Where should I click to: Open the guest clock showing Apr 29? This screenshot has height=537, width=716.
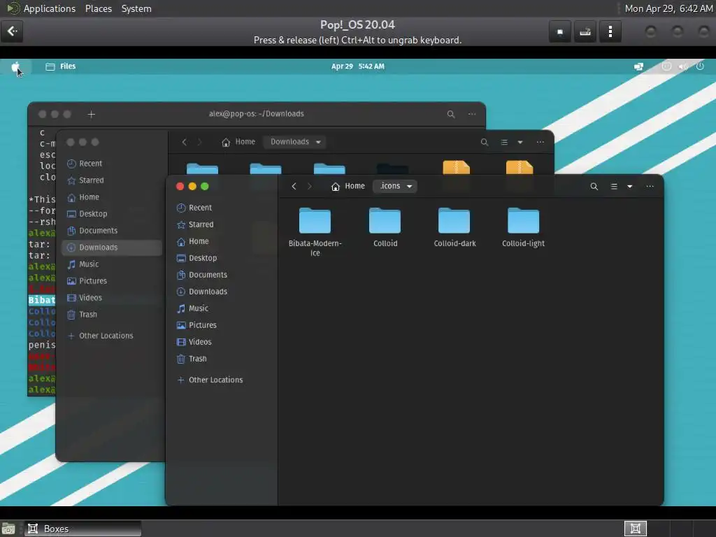coord(357,66)
